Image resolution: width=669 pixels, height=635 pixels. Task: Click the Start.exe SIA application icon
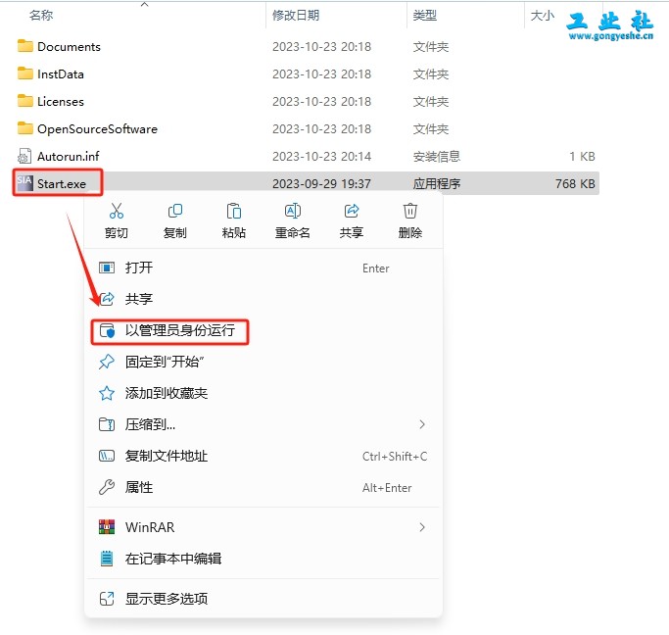point(24,183)
